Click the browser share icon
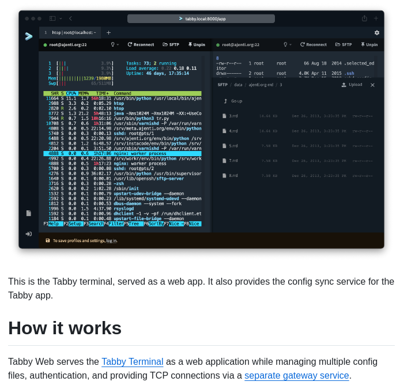This screenshot has width=400, height=389. 364,18
